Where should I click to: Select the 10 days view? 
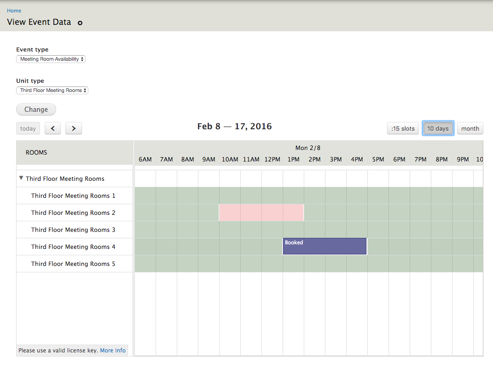pos(438,128)
